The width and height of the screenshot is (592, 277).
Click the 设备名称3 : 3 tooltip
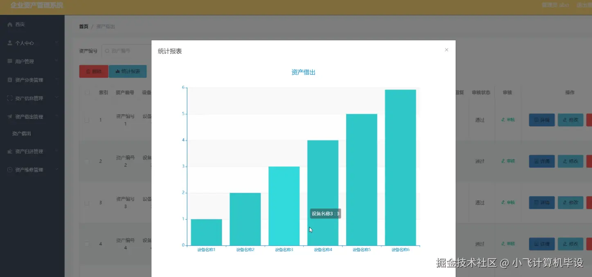tap(325, 214)
